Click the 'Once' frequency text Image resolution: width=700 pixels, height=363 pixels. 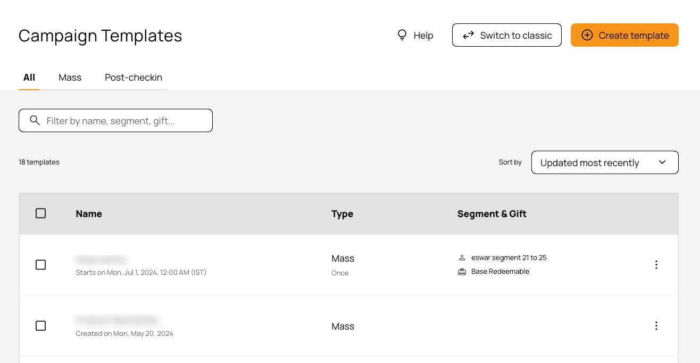[x=340, y=273]
